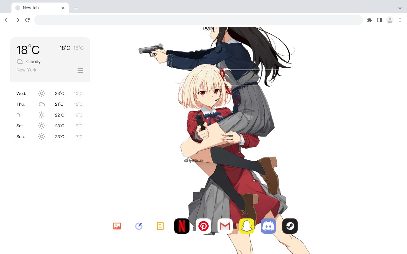Screen dimensions: 407x254
Task: Close the New tab tab
Action: (x=63, y=8)
